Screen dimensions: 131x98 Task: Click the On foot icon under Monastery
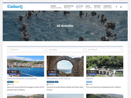(x=48, y=84)
